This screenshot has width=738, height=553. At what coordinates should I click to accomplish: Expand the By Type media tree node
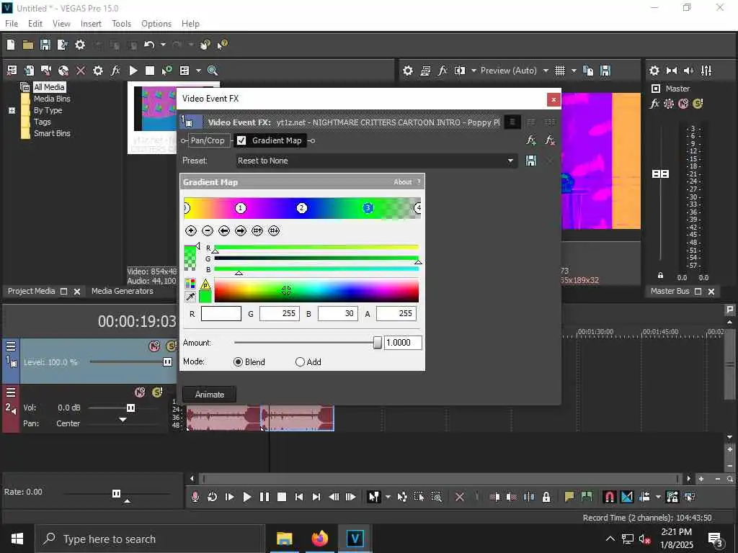(x=12, y=110)
